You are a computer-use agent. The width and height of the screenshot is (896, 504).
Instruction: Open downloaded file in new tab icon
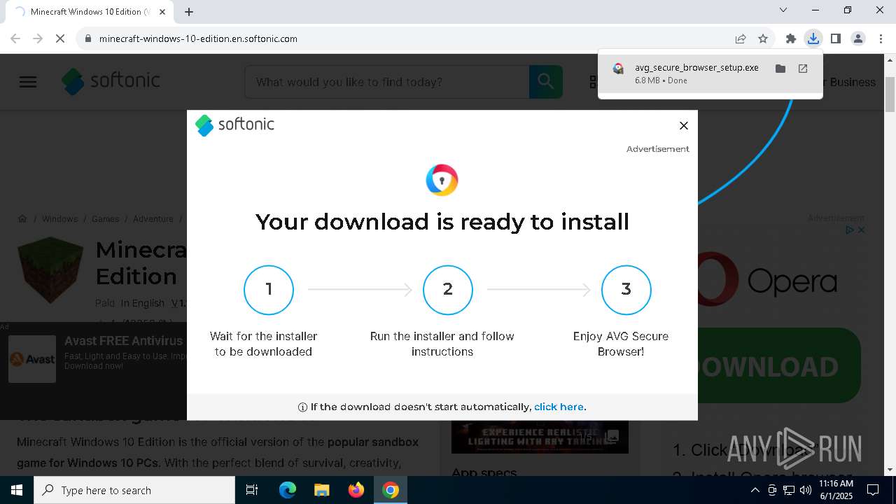pos(803,69)
